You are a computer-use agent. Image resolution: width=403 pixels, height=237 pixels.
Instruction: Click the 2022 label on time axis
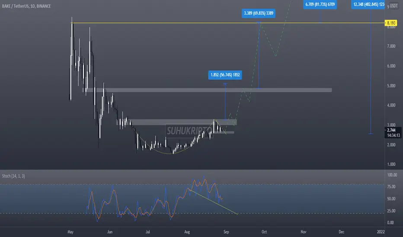pyautogui.click(x=381, y=232)
